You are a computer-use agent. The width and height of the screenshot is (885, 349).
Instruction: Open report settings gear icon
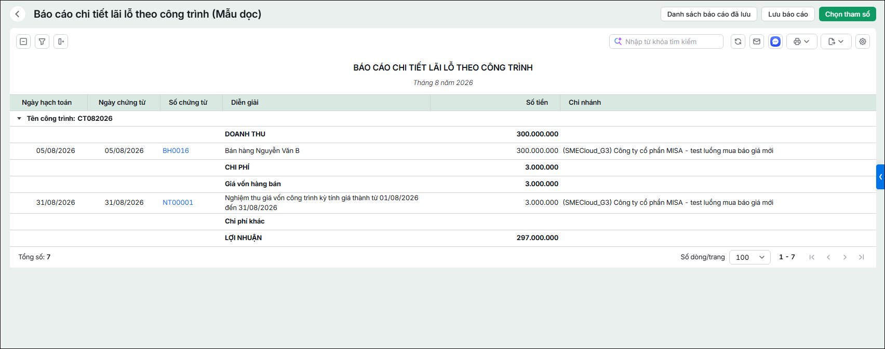click(863, 41)
